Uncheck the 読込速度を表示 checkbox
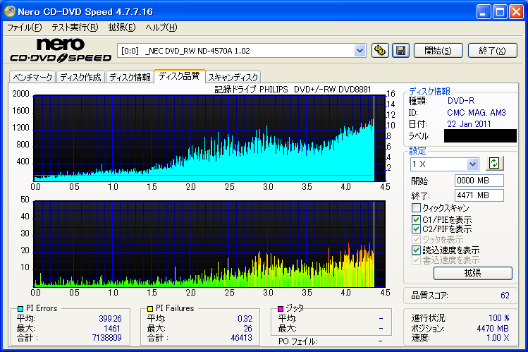528x352 pixels. click(x=416, y=250)
